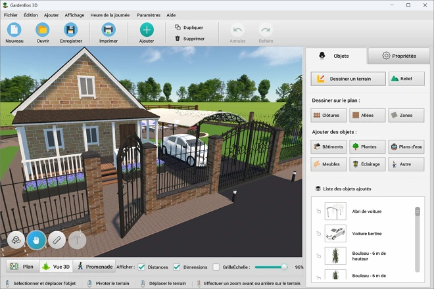Expand the Paramètres menu
The width and height of the screenshot is (434, 289).
[148, 14]
